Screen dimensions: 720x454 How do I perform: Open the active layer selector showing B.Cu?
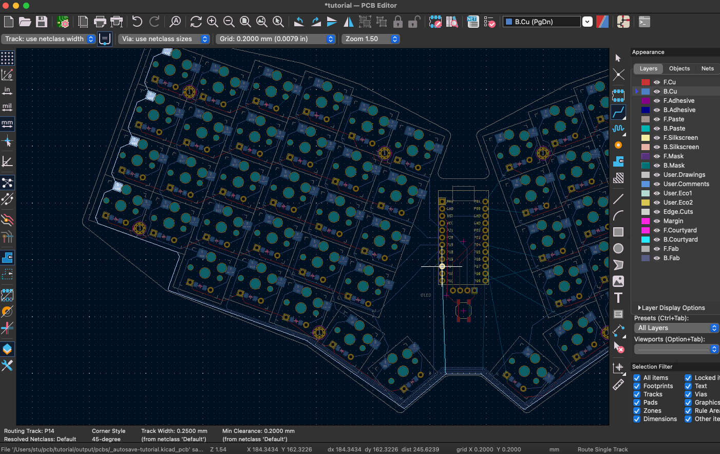pos(587,22)
